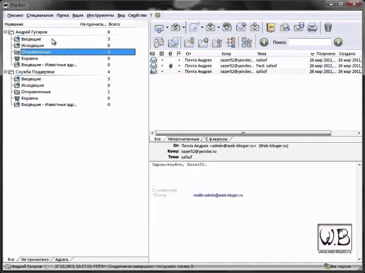Select Входящие under Андрей Гусаров
Viewport: 365px width, 273px height.
[x=31, y=39]
